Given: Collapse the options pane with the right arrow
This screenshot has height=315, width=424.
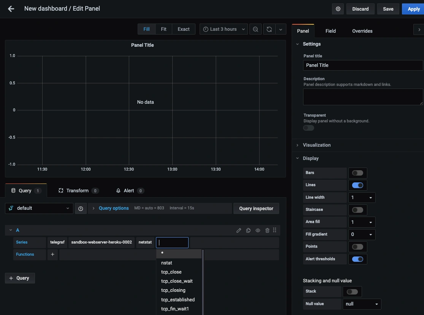Looking at the screenshot, I should click(x=419, y=30).
